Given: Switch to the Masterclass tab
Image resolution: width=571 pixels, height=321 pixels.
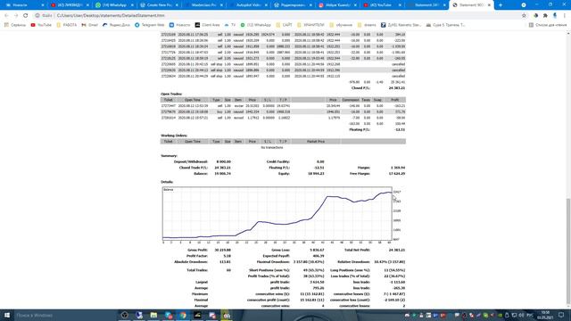Looking at the screenshot, I should coord(204,5).
